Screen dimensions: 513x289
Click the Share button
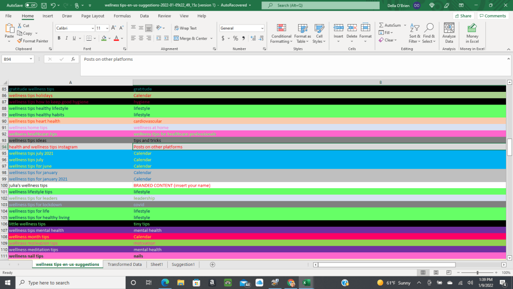click(463, 16)
